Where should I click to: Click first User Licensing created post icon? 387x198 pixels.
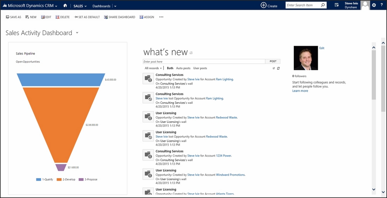[148, 117]
